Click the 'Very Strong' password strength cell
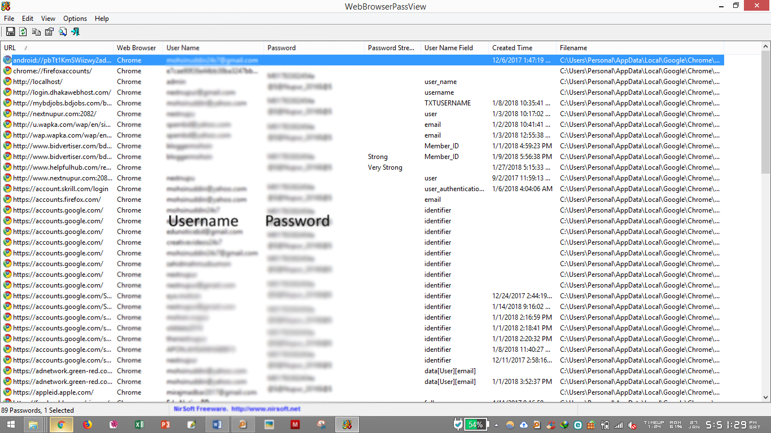 [385, 167]
